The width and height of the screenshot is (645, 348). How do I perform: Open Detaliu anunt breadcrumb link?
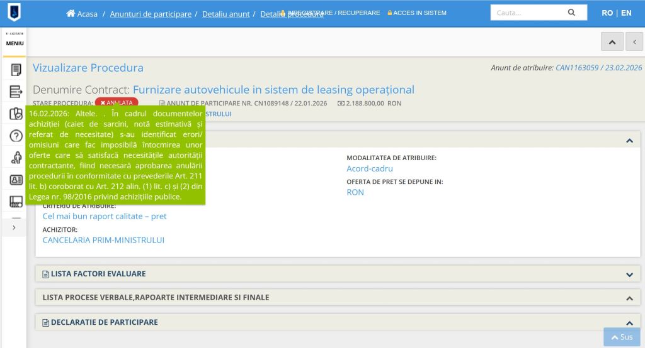click(x=225, y=14)
